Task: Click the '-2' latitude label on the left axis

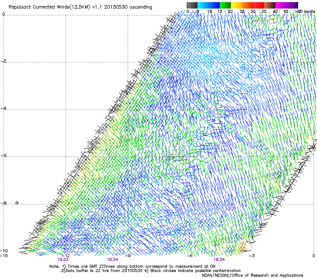Action: [x=3, y=61]
